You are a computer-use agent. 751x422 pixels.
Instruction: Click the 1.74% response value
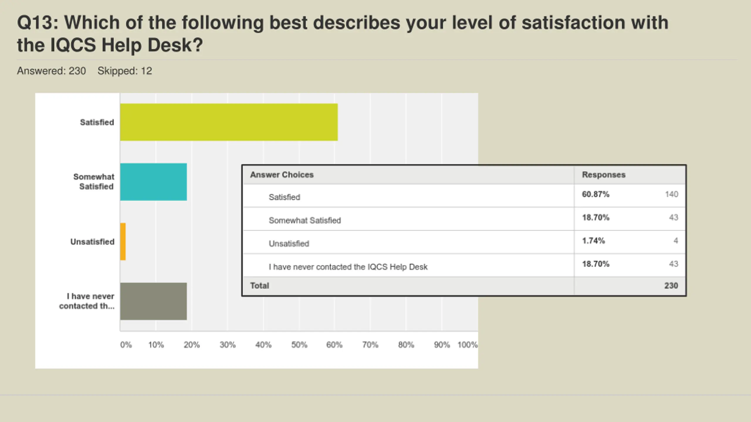tap(593, 241)
